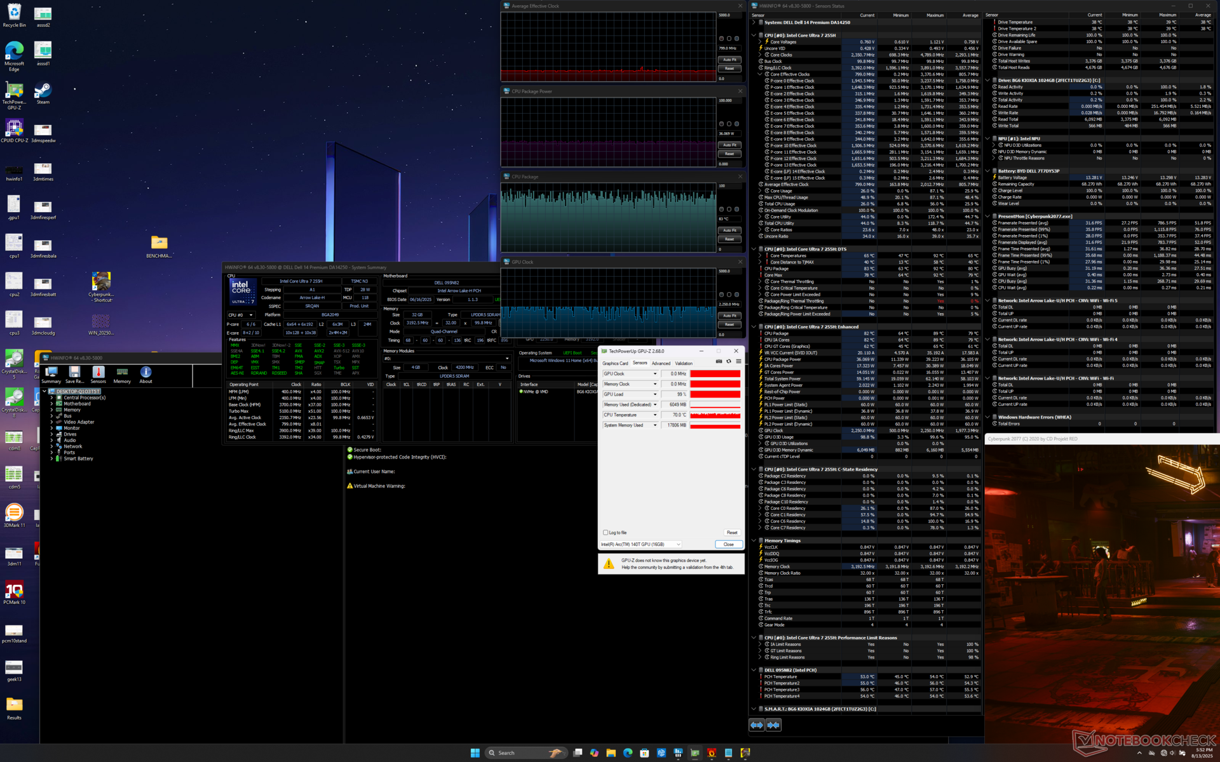Open PCMark 10 desktop shortcut
The image size is (1220, 762).
[x=14, y=592]
